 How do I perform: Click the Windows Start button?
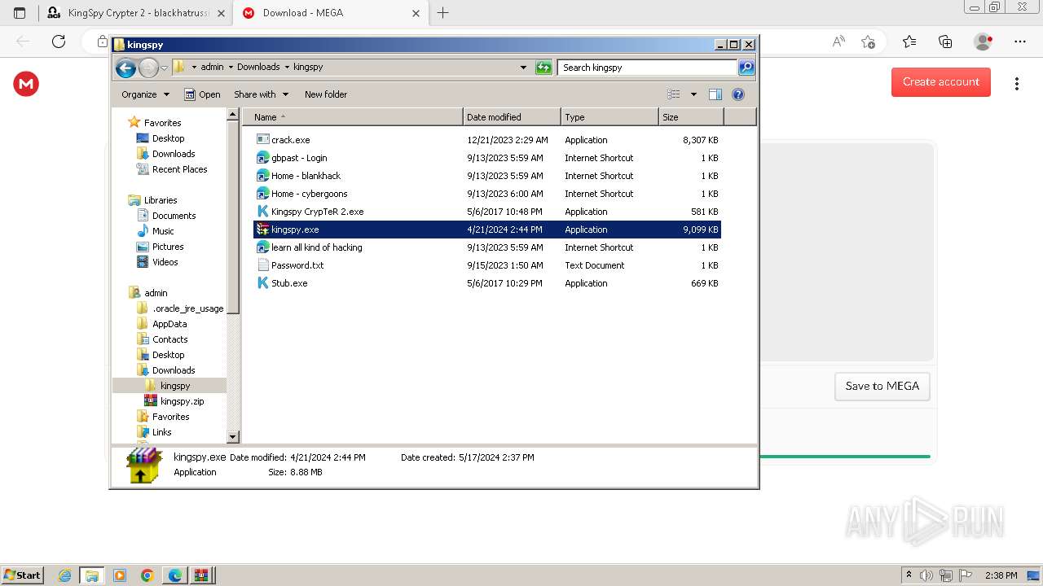22,575
